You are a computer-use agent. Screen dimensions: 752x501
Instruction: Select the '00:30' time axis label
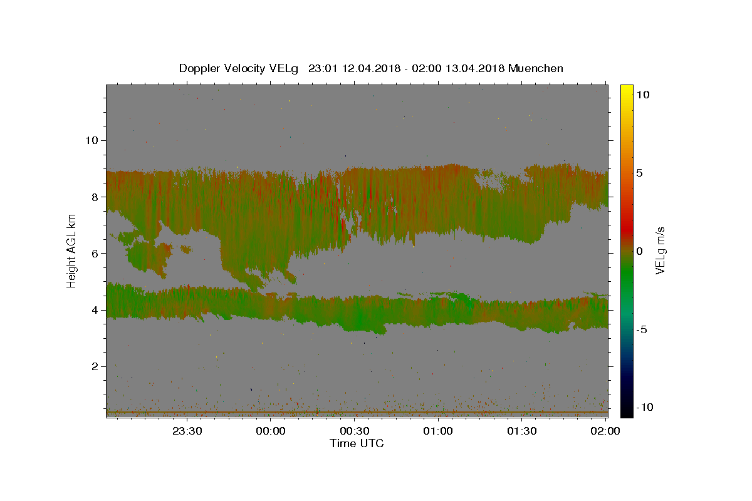(354, 431)
